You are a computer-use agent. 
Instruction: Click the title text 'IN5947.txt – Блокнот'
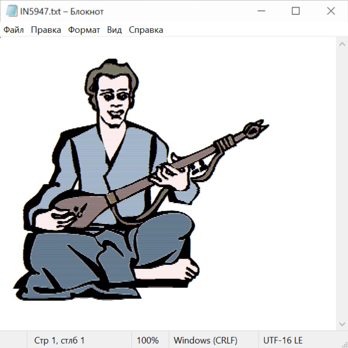(x=62, y=12)
